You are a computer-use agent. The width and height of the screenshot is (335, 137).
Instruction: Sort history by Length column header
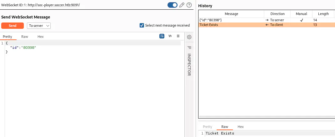323,14
